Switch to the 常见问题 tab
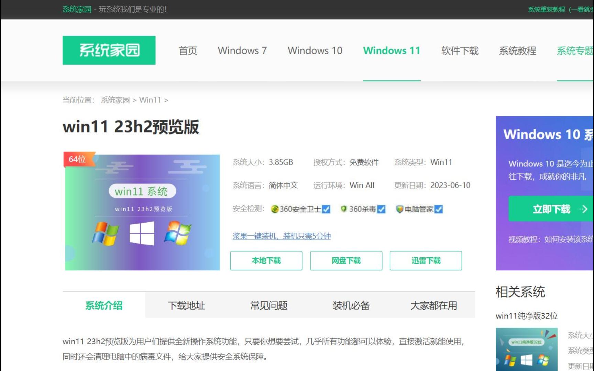 tap(269, 305)
